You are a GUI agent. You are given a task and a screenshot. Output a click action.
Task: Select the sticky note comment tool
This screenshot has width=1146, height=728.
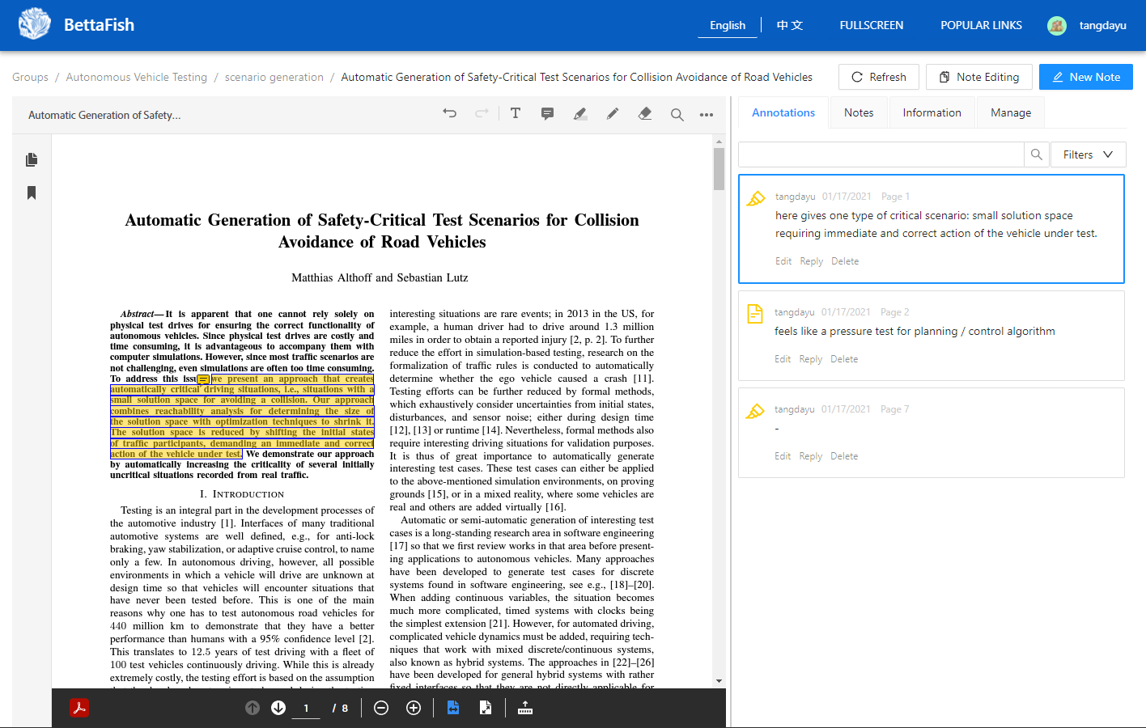(548, 114)
